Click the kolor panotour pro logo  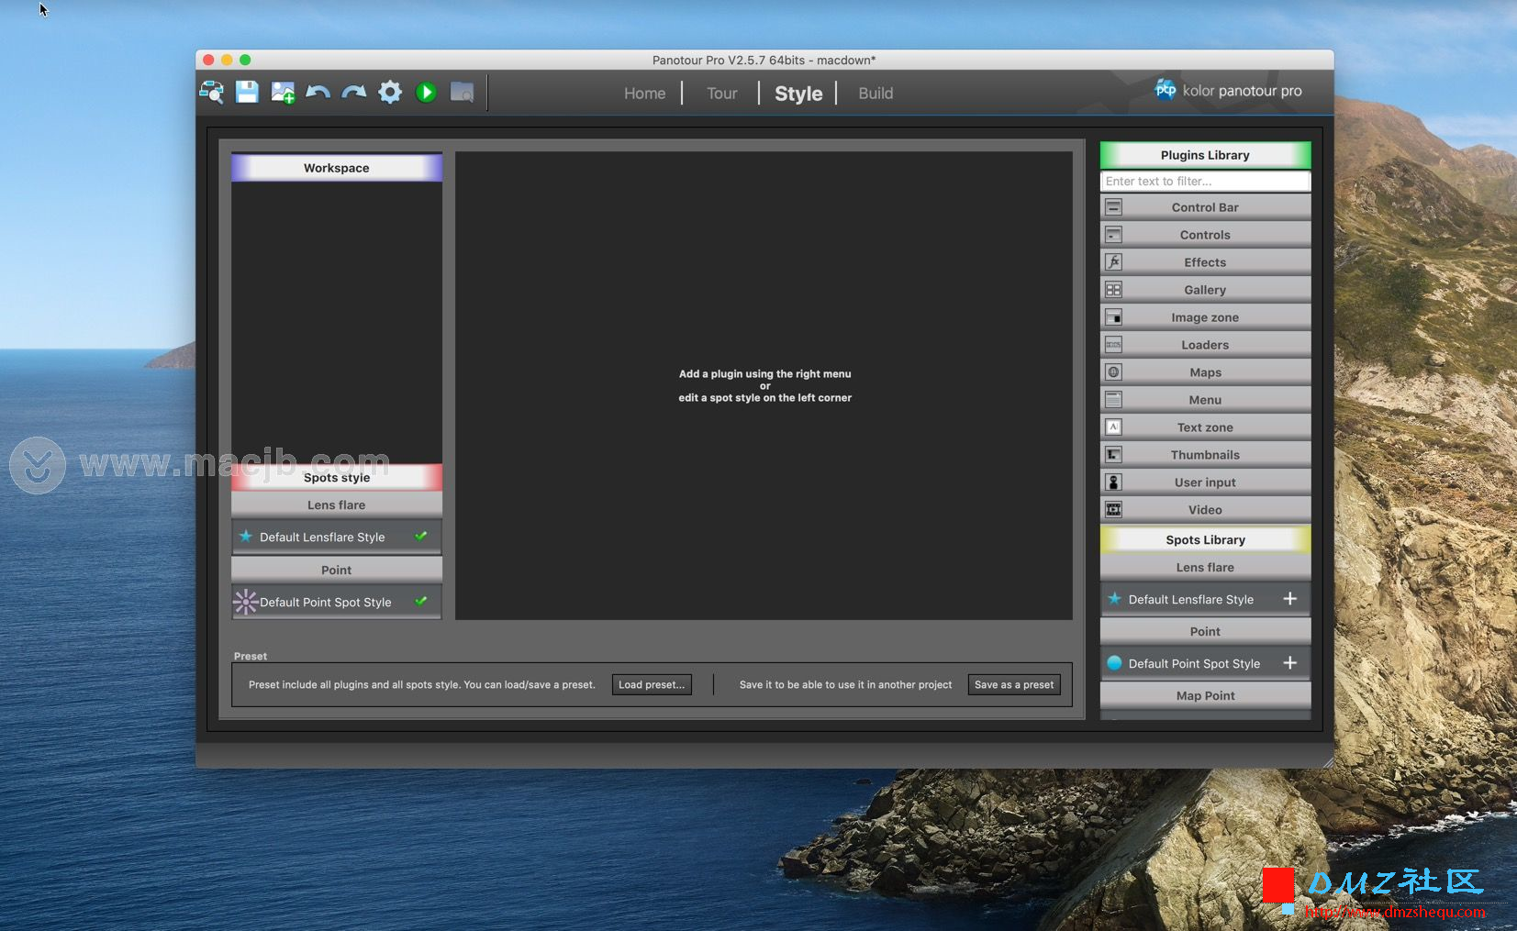pyautogui.click(x=1228, y=90)
